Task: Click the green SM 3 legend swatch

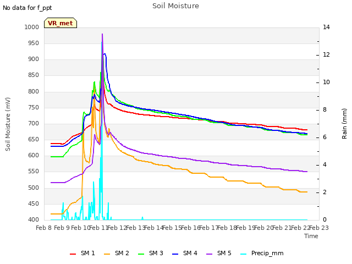Action: [x=141, y=254]
